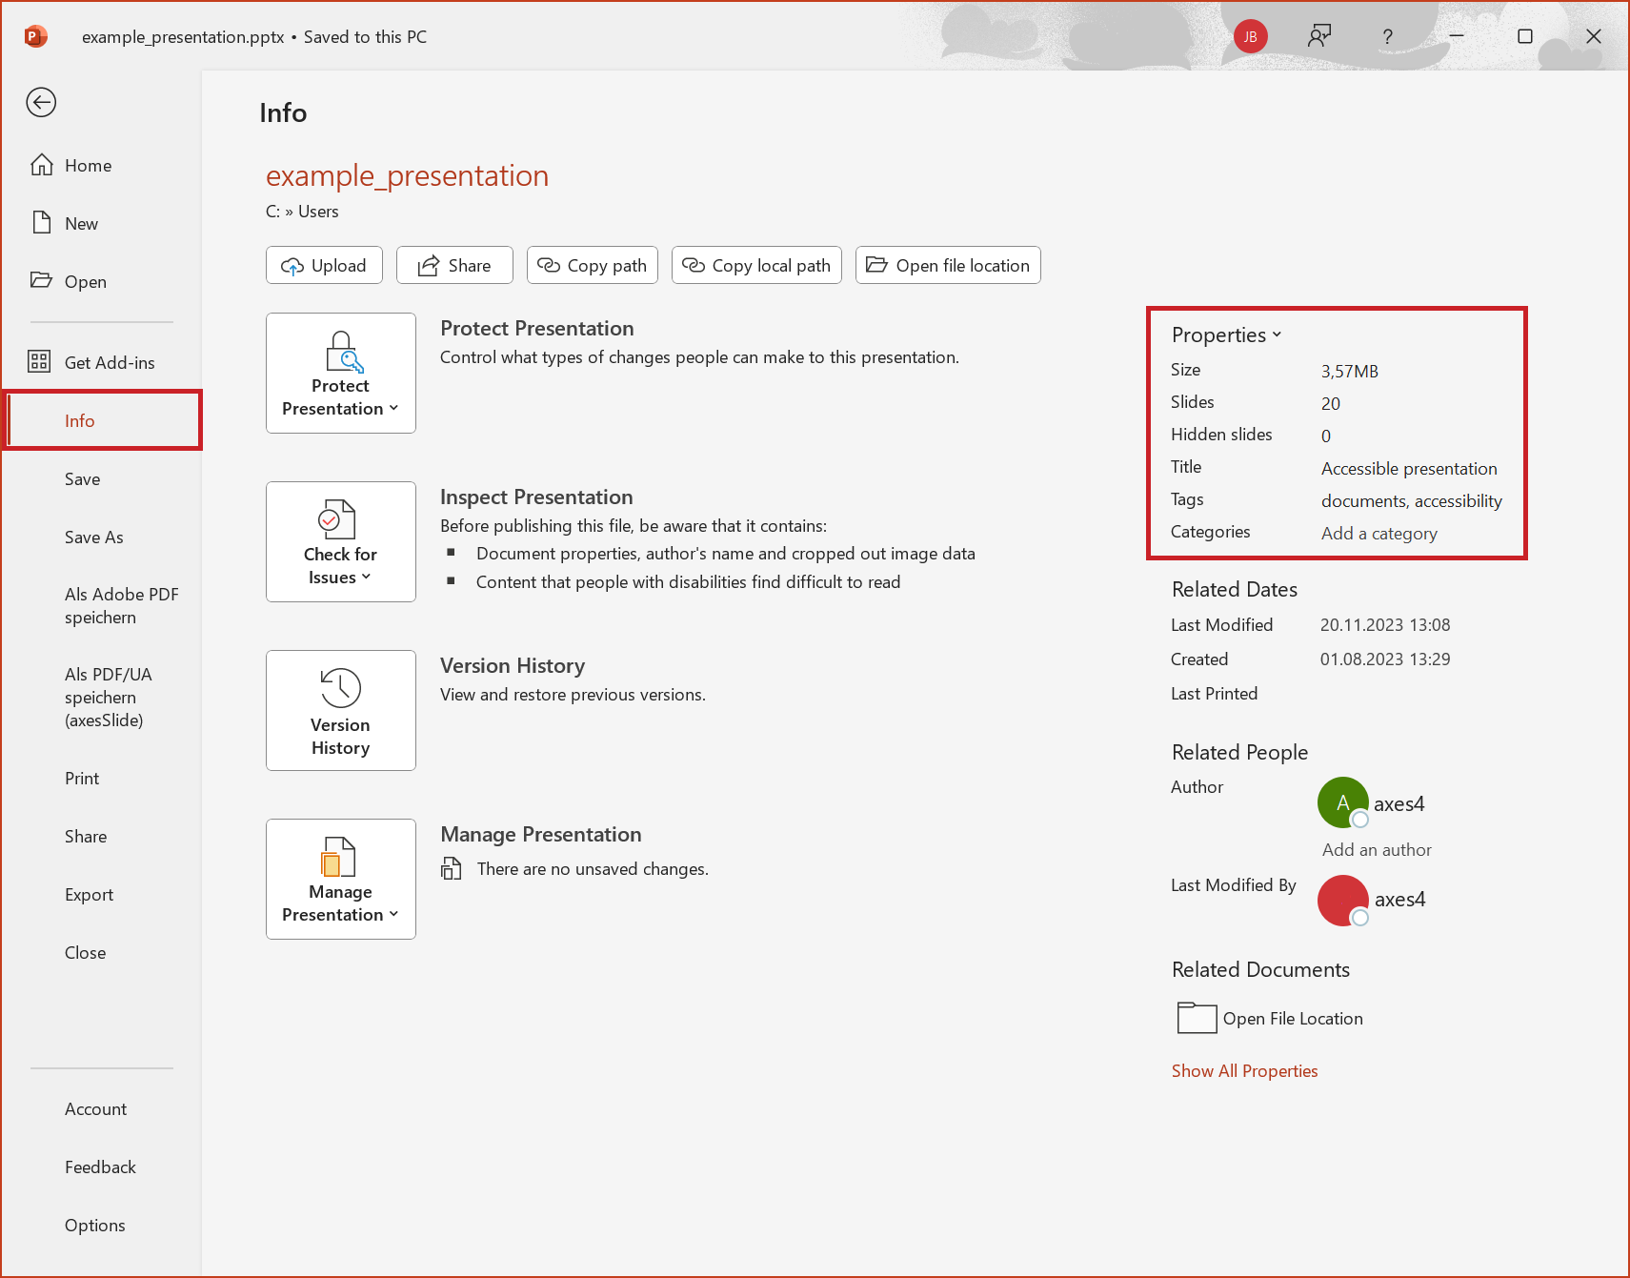1630x1278 pixels.
Task: Open PowerPoint Options
Action: click(x=101, y=1226)
